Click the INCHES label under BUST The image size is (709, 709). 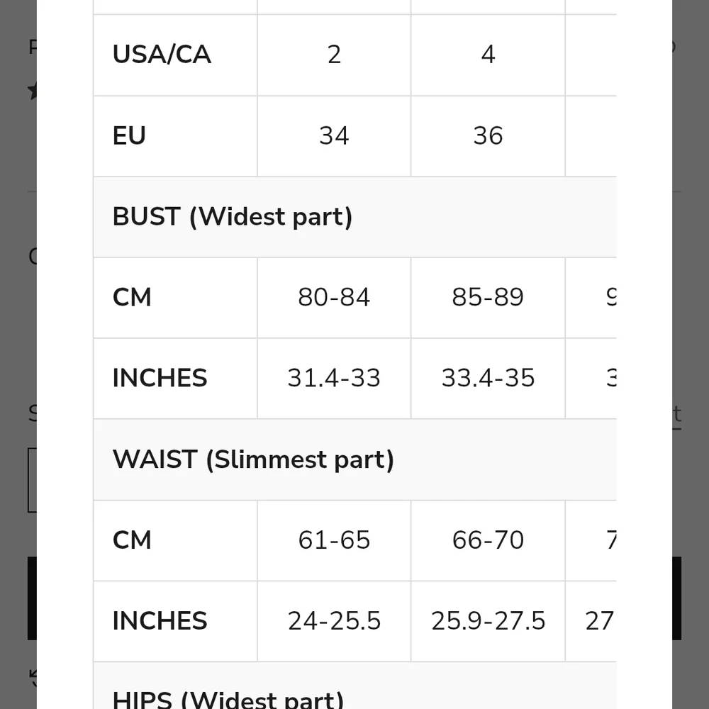coord(160,378)
